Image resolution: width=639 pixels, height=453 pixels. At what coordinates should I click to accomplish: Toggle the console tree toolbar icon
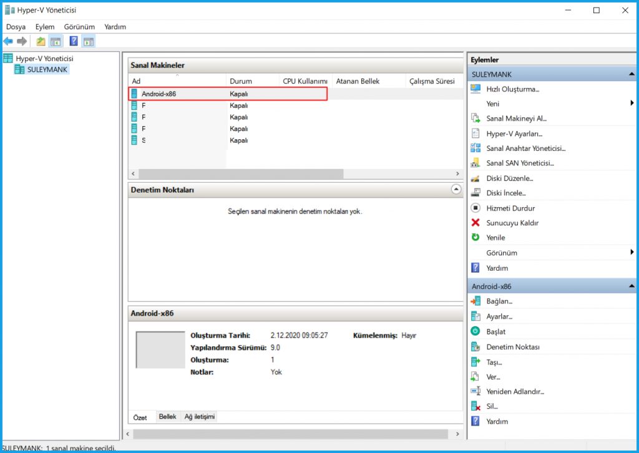pyautogui.click(x=56, y=41)
